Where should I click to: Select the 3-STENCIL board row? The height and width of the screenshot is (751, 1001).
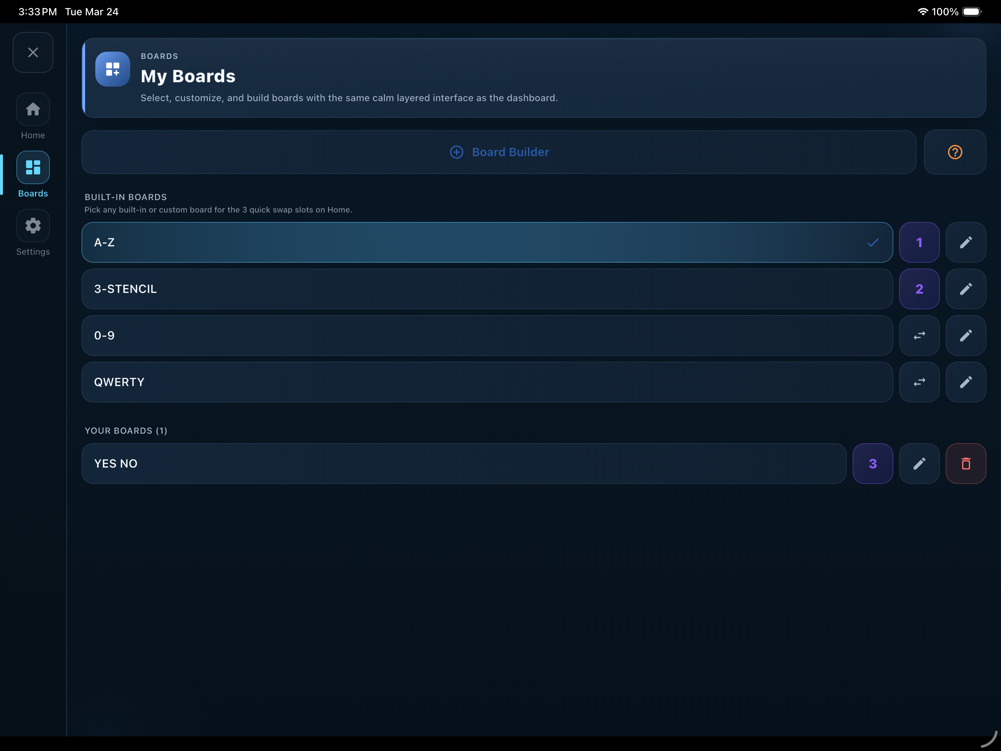(487, 289)
